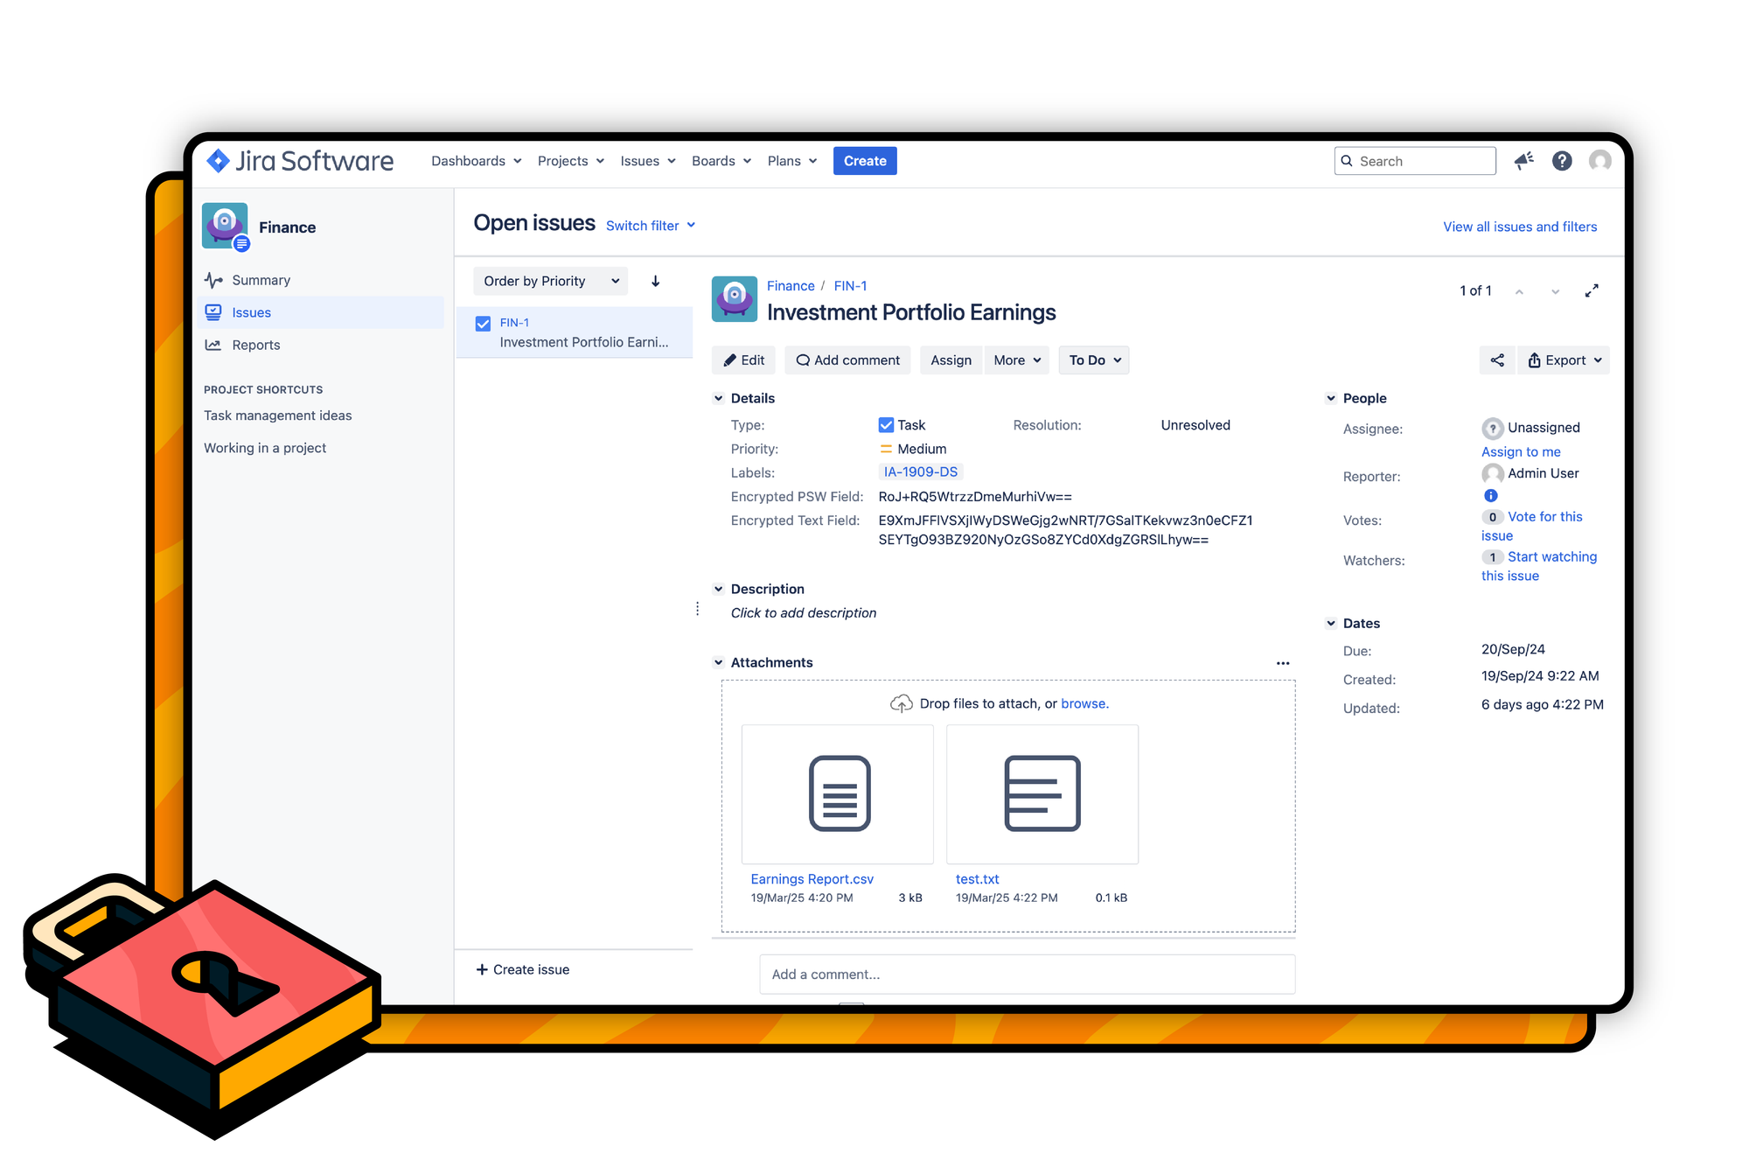Open the Projects menu
1749x1167 pixels.
click(x=570, y=161)
